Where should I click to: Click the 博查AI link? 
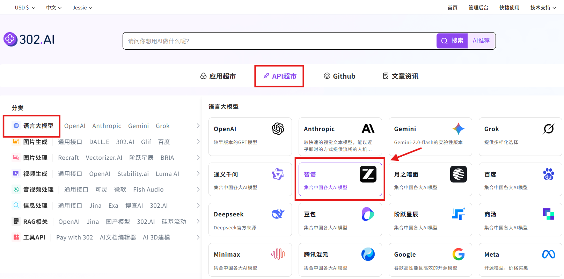[x=134, y=205]
